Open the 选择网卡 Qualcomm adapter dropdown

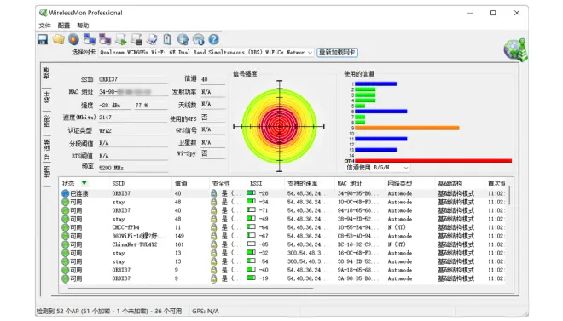tap(206, 52)
